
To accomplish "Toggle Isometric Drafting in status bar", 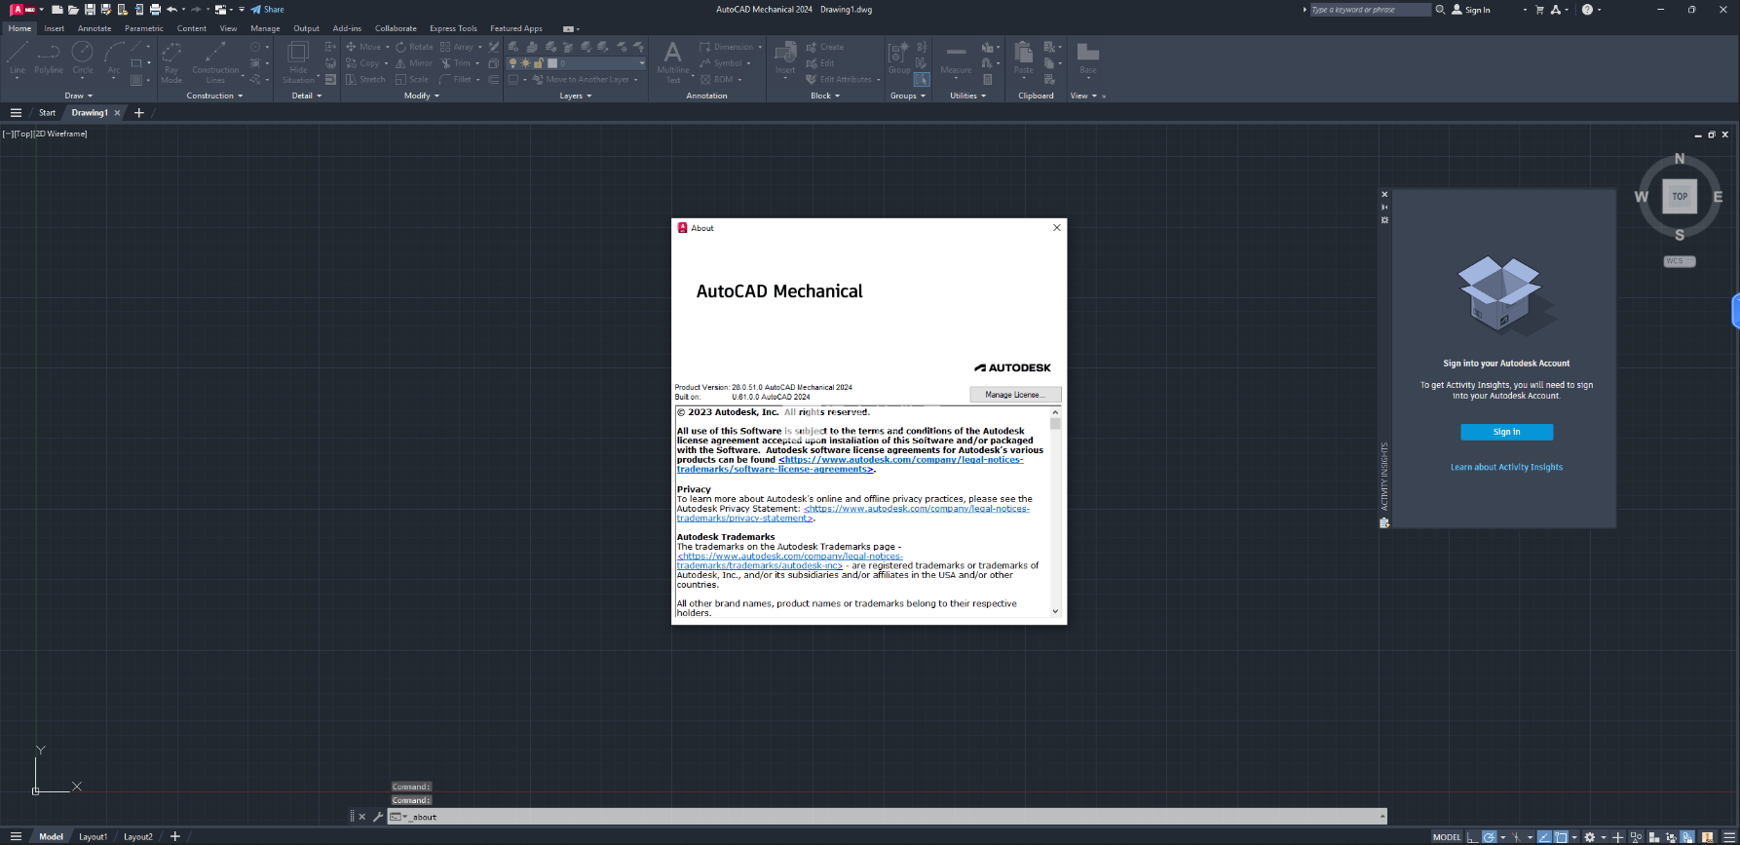I will click(x=1516, y=837).
